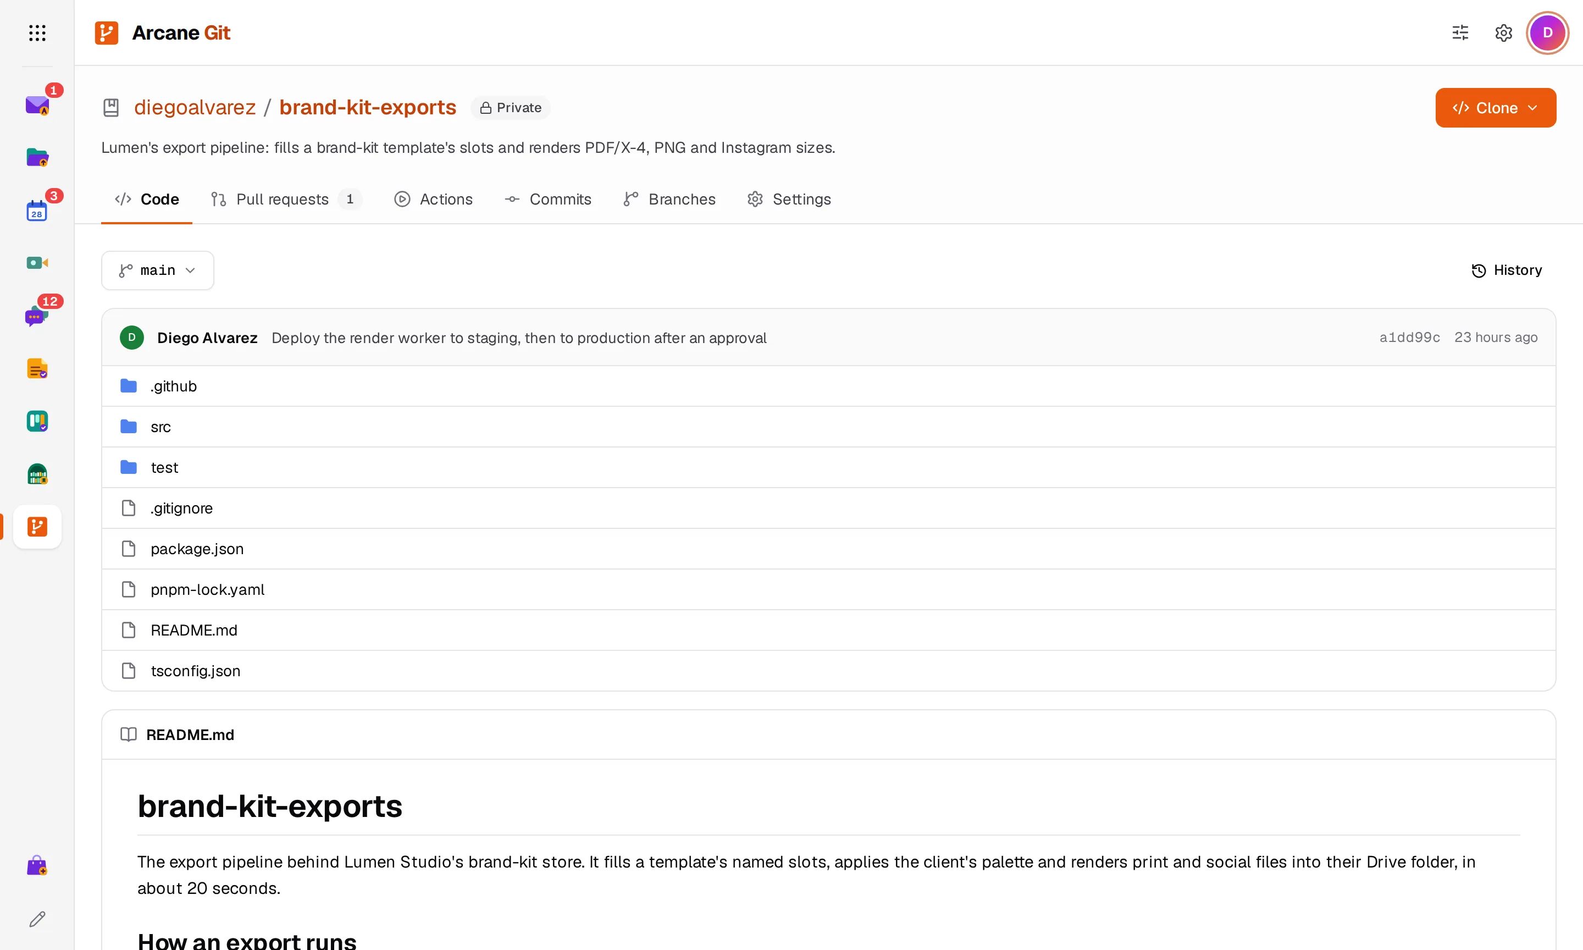
Task: Open the D user avatar menu
Action: coord(1547,32)
